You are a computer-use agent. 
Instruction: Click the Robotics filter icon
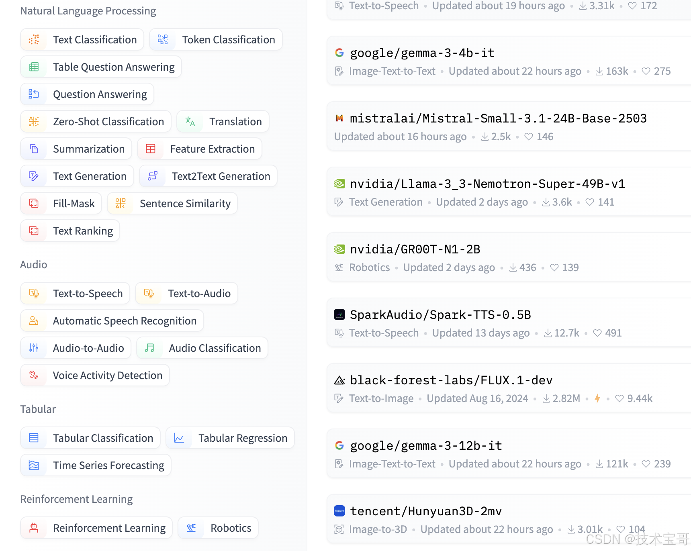click(192, 528)
